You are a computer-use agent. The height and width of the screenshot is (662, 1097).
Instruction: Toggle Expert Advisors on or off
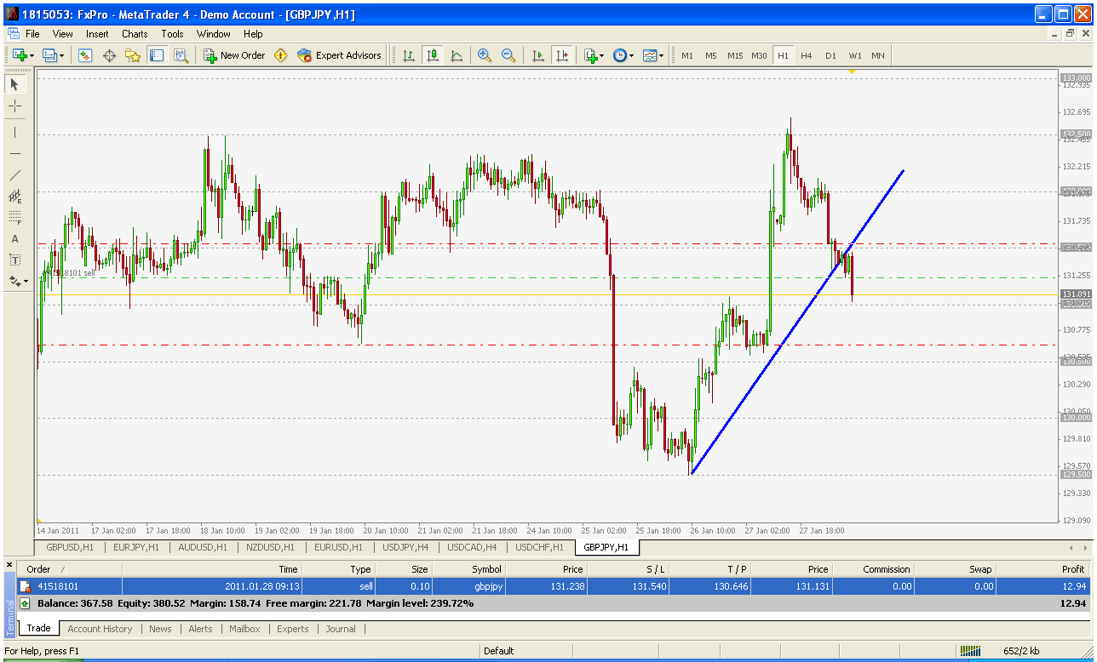click(339, 55)
